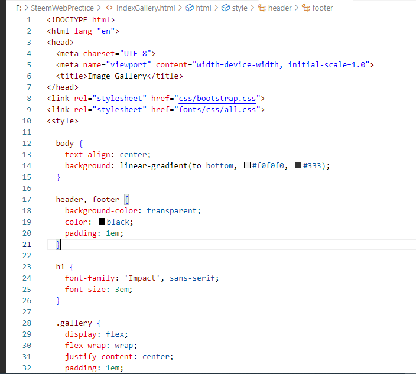
Task: Click the cube icon before html breadcrumb
Action: (x=189, y=8)
